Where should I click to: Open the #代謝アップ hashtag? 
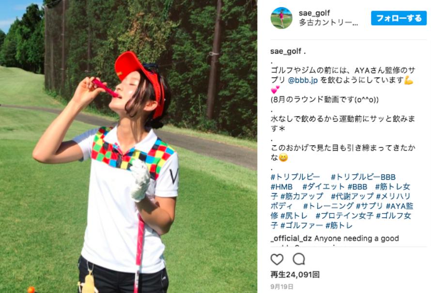tap(352, 196)
